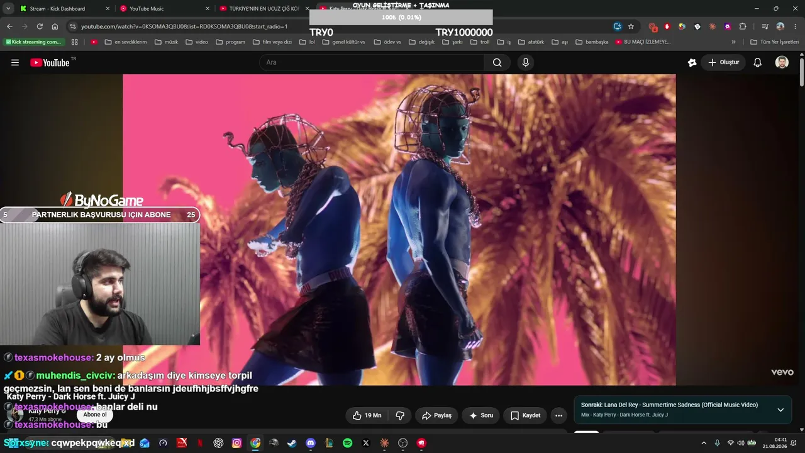Open Chrome three-dot menu

point(796,26)
